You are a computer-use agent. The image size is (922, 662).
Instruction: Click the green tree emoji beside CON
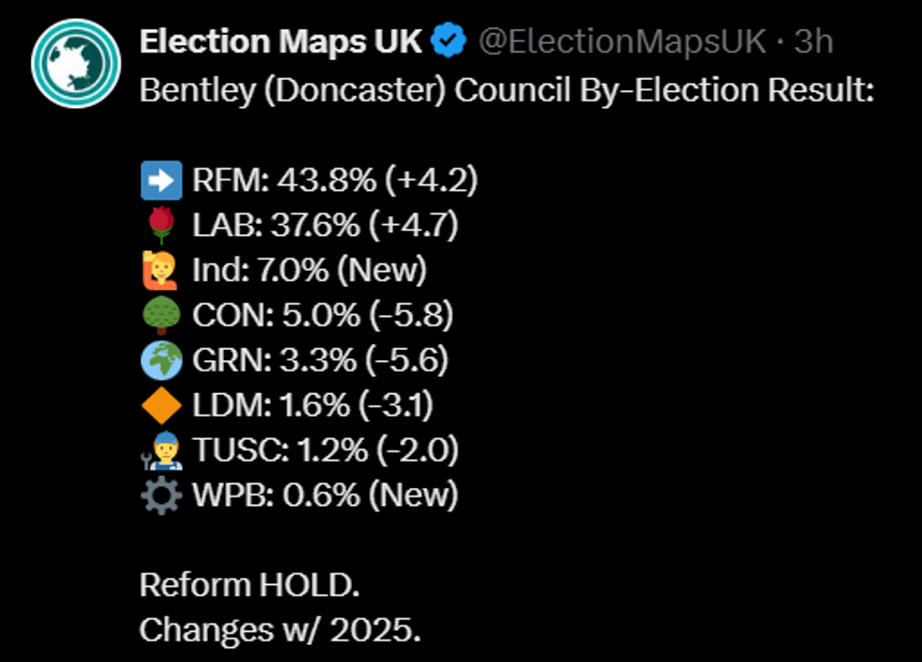(x=161, y=315)
